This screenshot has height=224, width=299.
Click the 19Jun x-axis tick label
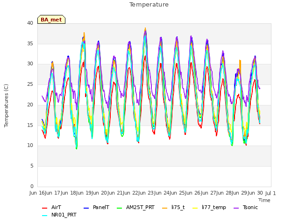click(92, 193)
